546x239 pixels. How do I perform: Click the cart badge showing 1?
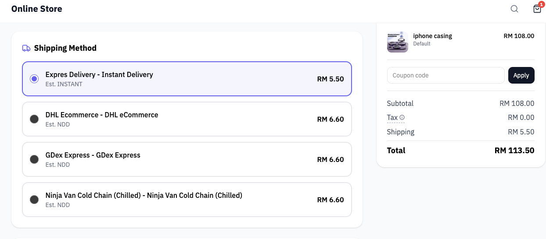(541, 4)
